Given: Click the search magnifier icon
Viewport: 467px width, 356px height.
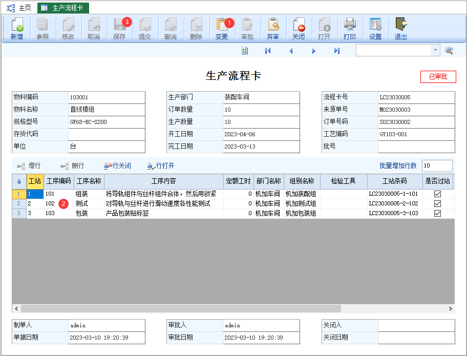Looking at the screenshot, I should pos(449,50).
